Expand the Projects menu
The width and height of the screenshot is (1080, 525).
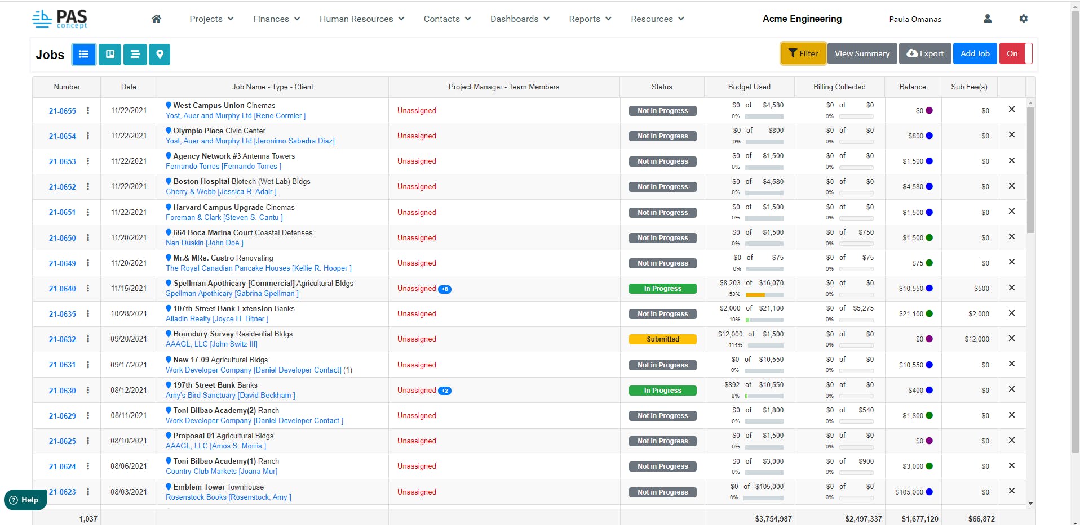(211, 19)
